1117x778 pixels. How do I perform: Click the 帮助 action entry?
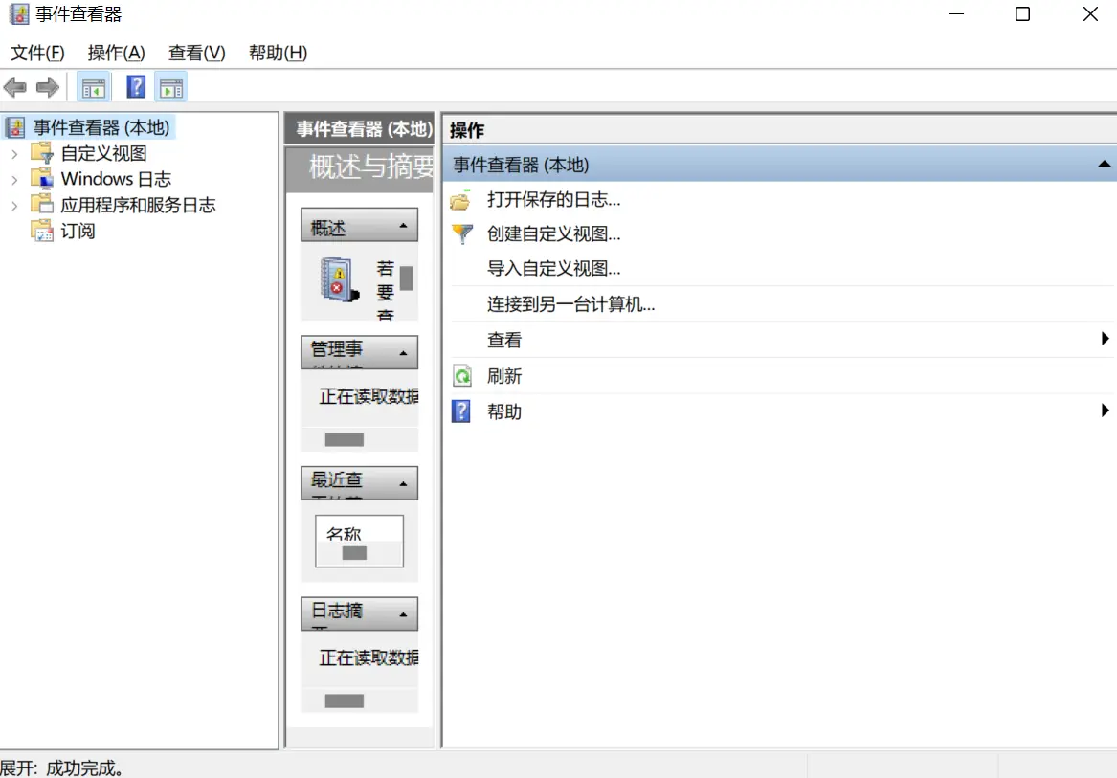coord(504,411)
